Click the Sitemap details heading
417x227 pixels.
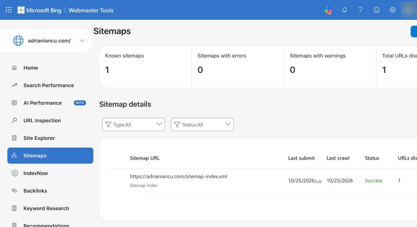tap(125, 104)
